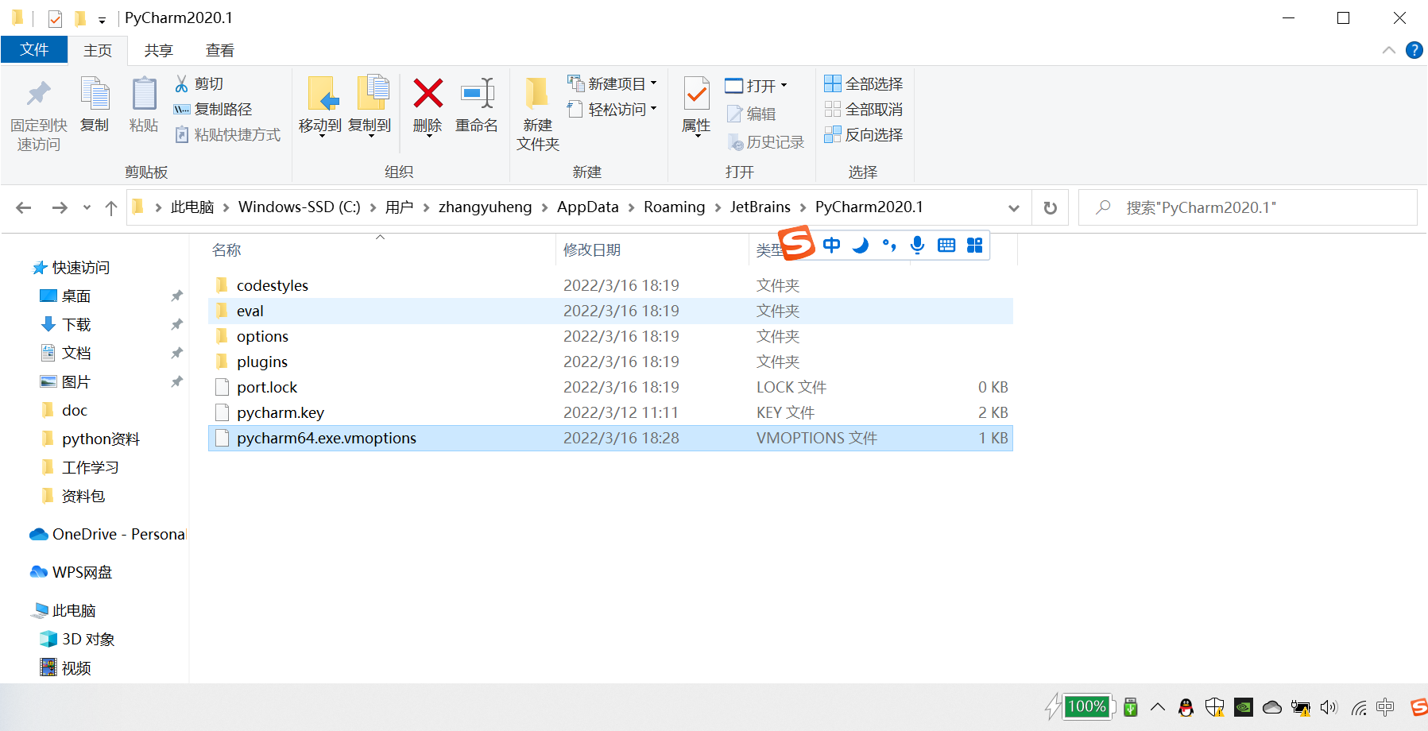The width and height of the screenshot is (1428, 731).
Task: Open the File (文件) tab
Action: 34,49
